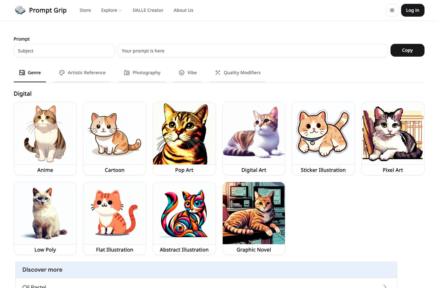438x288 pixels.
Task: Click the prompt output text field
Action: [x=253, y=51]
